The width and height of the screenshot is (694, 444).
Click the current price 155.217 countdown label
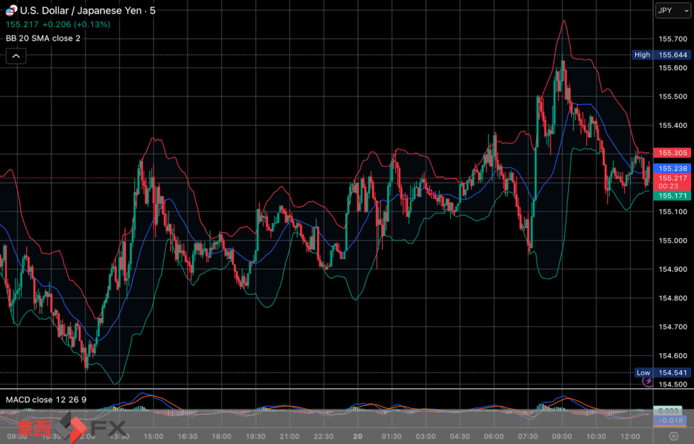[x=670, y=182]
